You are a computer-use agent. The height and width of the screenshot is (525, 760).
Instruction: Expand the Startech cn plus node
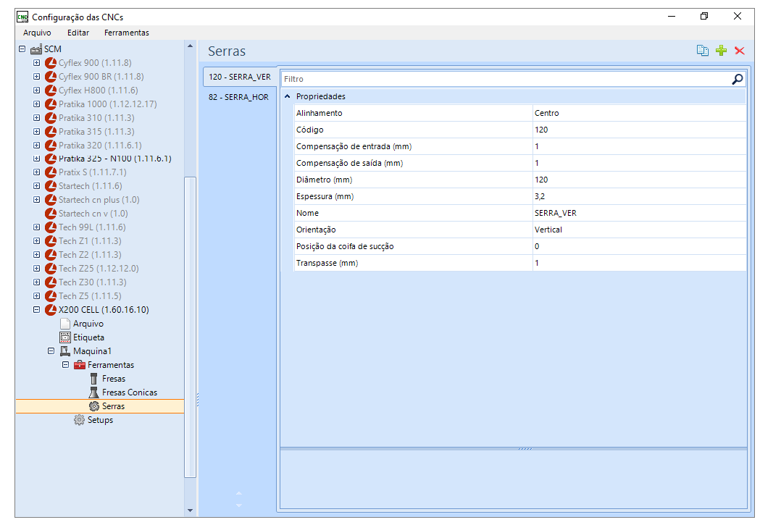[x=36, y=200]
